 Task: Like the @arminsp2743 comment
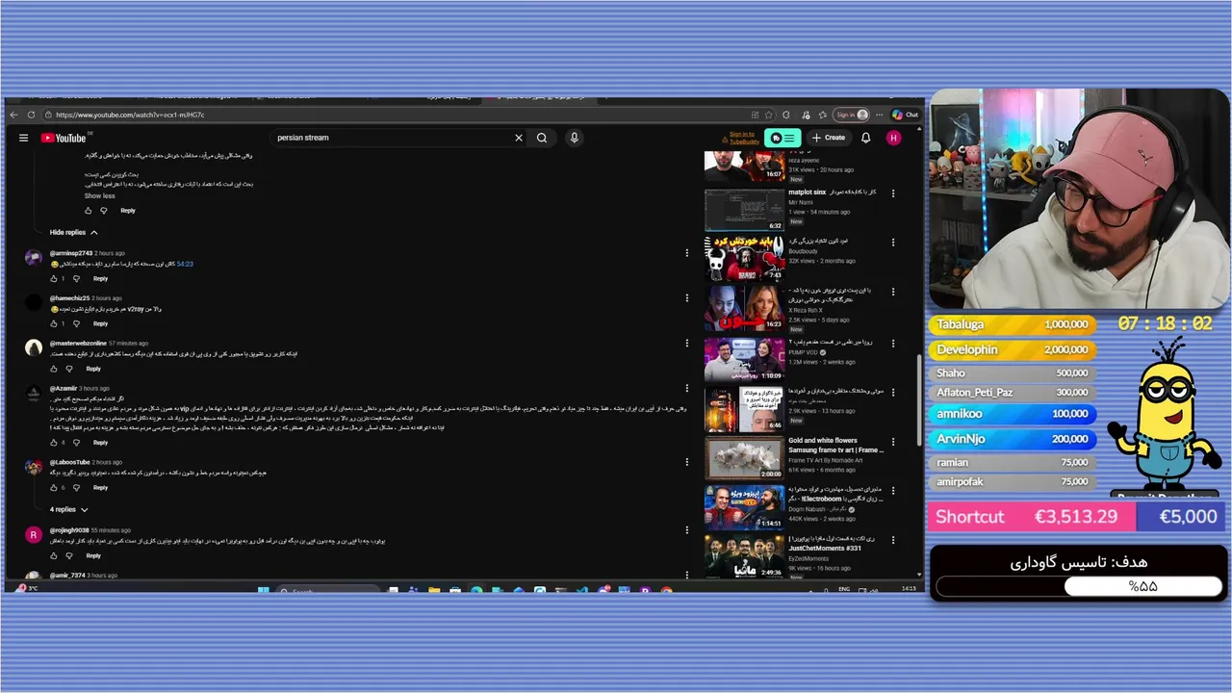pyautogui.click(x=54, y=279)
